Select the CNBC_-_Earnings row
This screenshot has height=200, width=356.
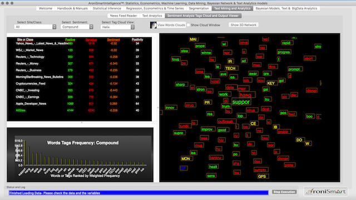pos(80,97)
